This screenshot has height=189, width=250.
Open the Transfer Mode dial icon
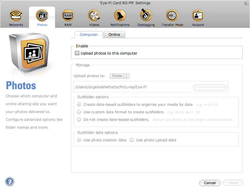[172, 16]
